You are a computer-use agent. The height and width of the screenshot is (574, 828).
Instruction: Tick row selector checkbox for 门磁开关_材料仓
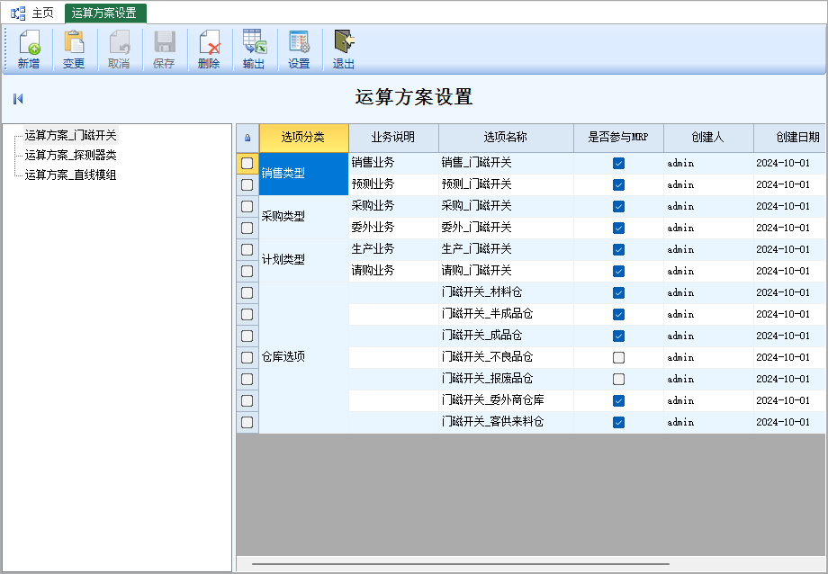(247, 292)
